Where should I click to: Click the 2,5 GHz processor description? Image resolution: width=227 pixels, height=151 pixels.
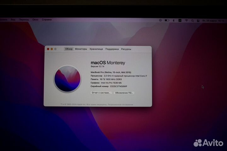coord(125,76)
